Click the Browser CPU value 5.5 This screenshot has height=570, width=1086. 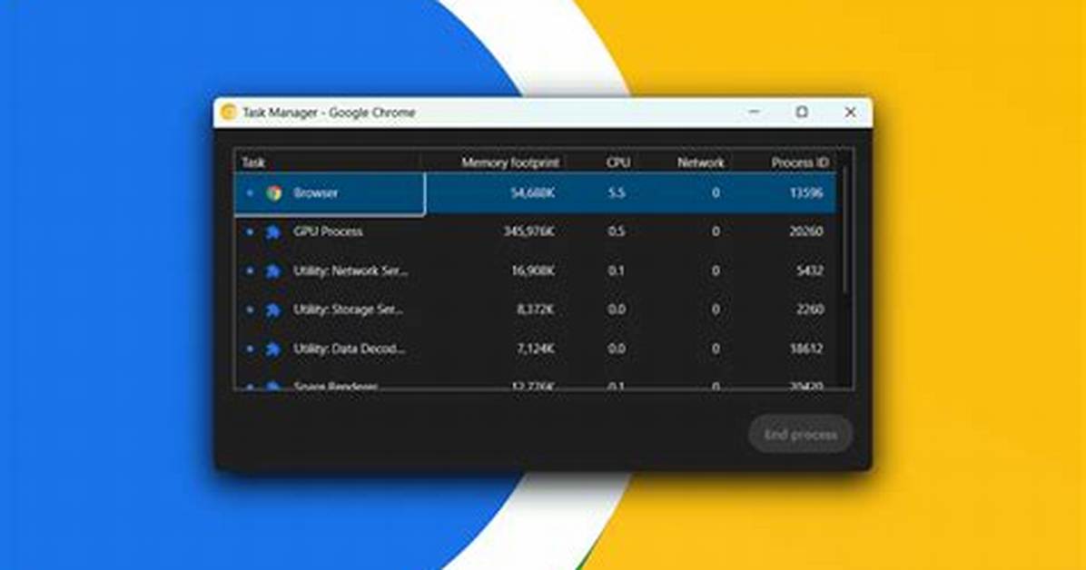coord(617,193)
